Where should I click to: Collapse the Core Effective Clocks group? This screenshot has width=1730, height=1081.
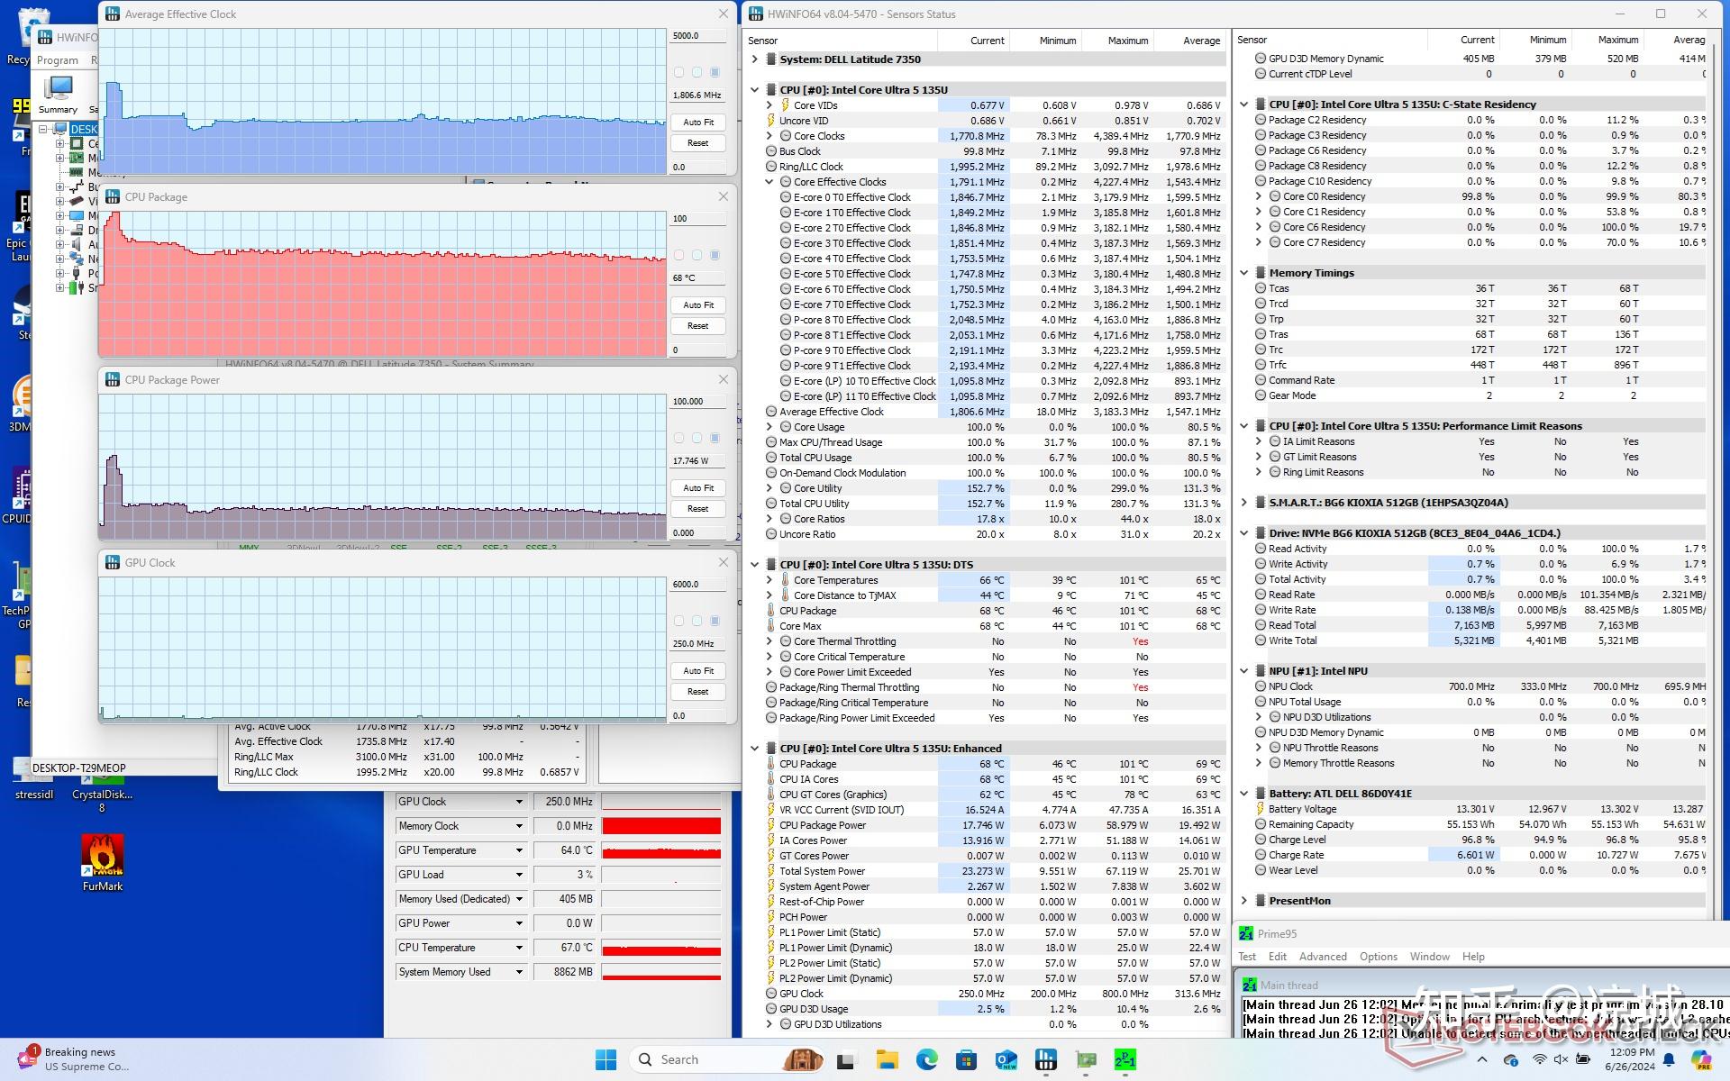tap(769, 182)
